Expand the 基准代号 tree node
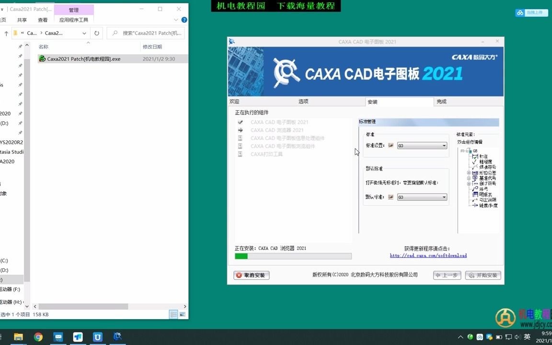Viewport: 552px width, 345px height. click(469, 178)
